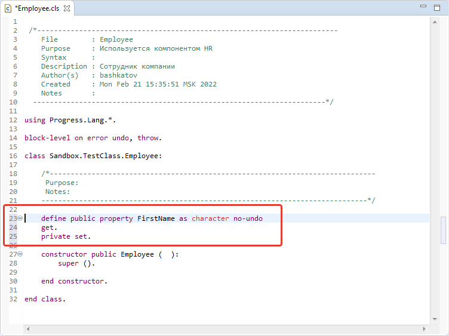Collapse the FirstName property fold marker

pos(20,218)
